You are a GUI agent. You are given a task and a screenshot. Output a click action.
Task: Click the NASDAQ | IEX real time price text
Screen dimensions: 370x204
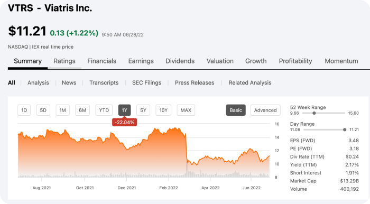coord(41,47)
